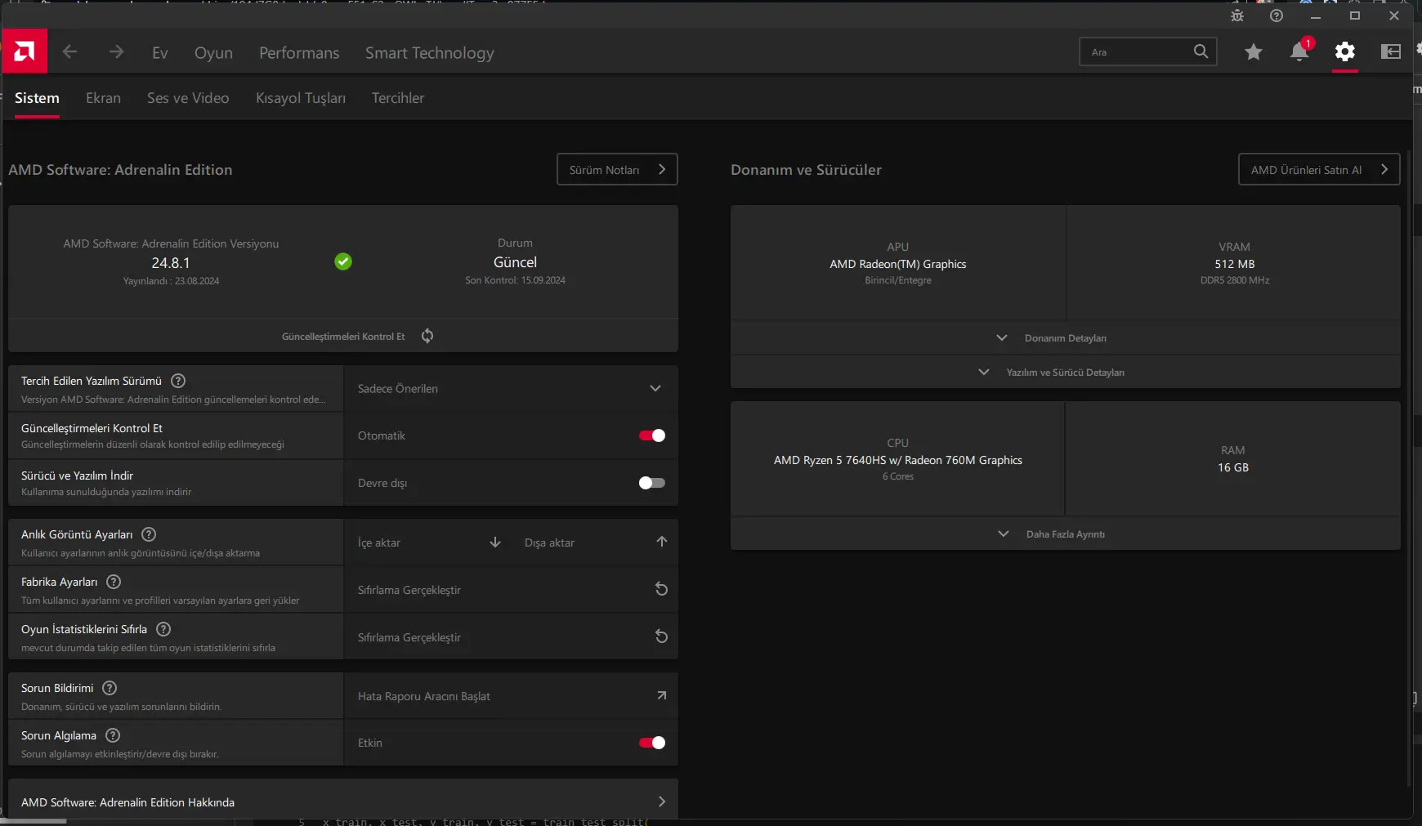
Task: Click green up-to-date checkmark icon
Action: (x=343, y=261)
